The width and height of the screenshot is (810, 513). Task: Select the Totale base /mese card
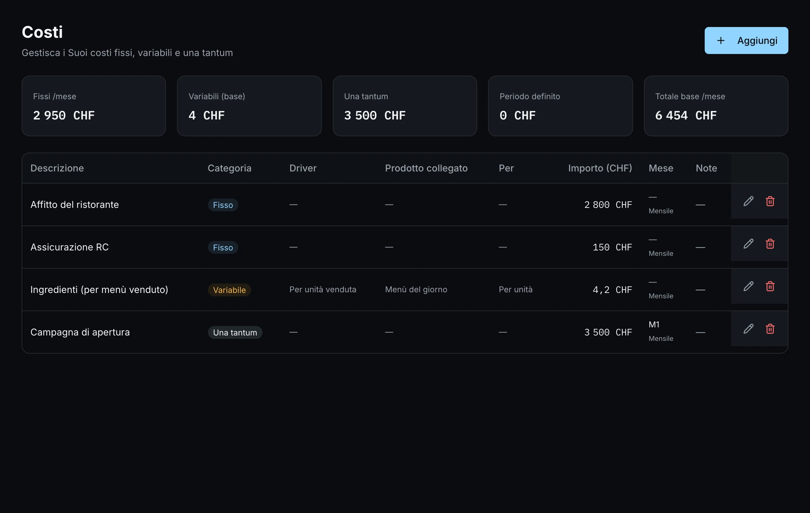coord(716,106)
